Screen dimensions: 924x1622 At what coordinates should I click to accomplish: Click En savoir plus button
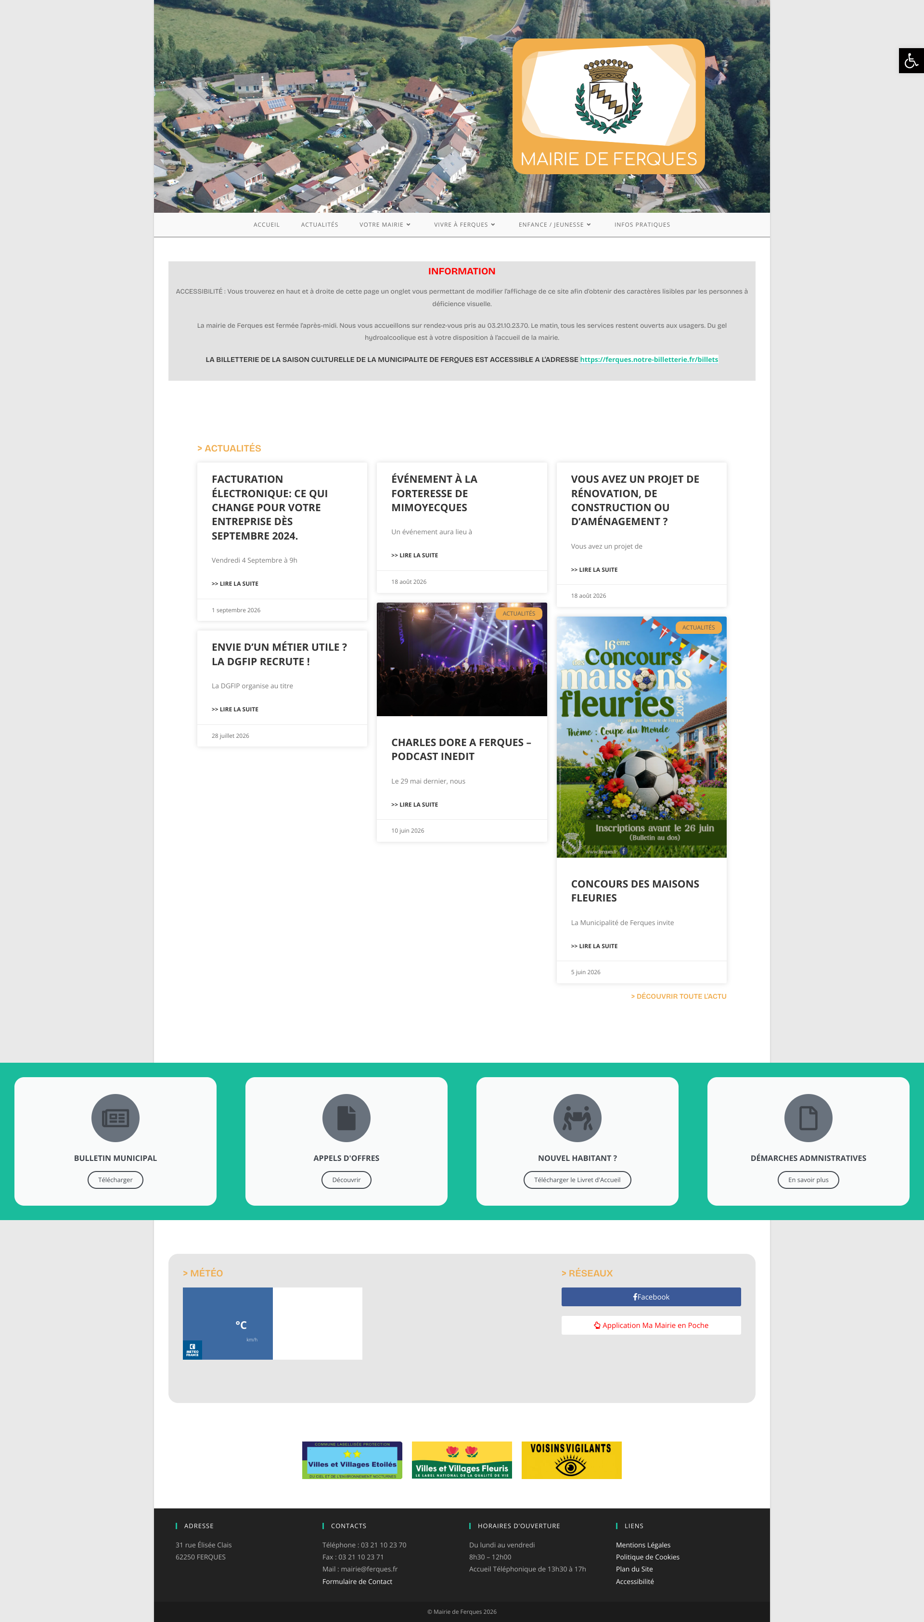tap(808, 1180)
